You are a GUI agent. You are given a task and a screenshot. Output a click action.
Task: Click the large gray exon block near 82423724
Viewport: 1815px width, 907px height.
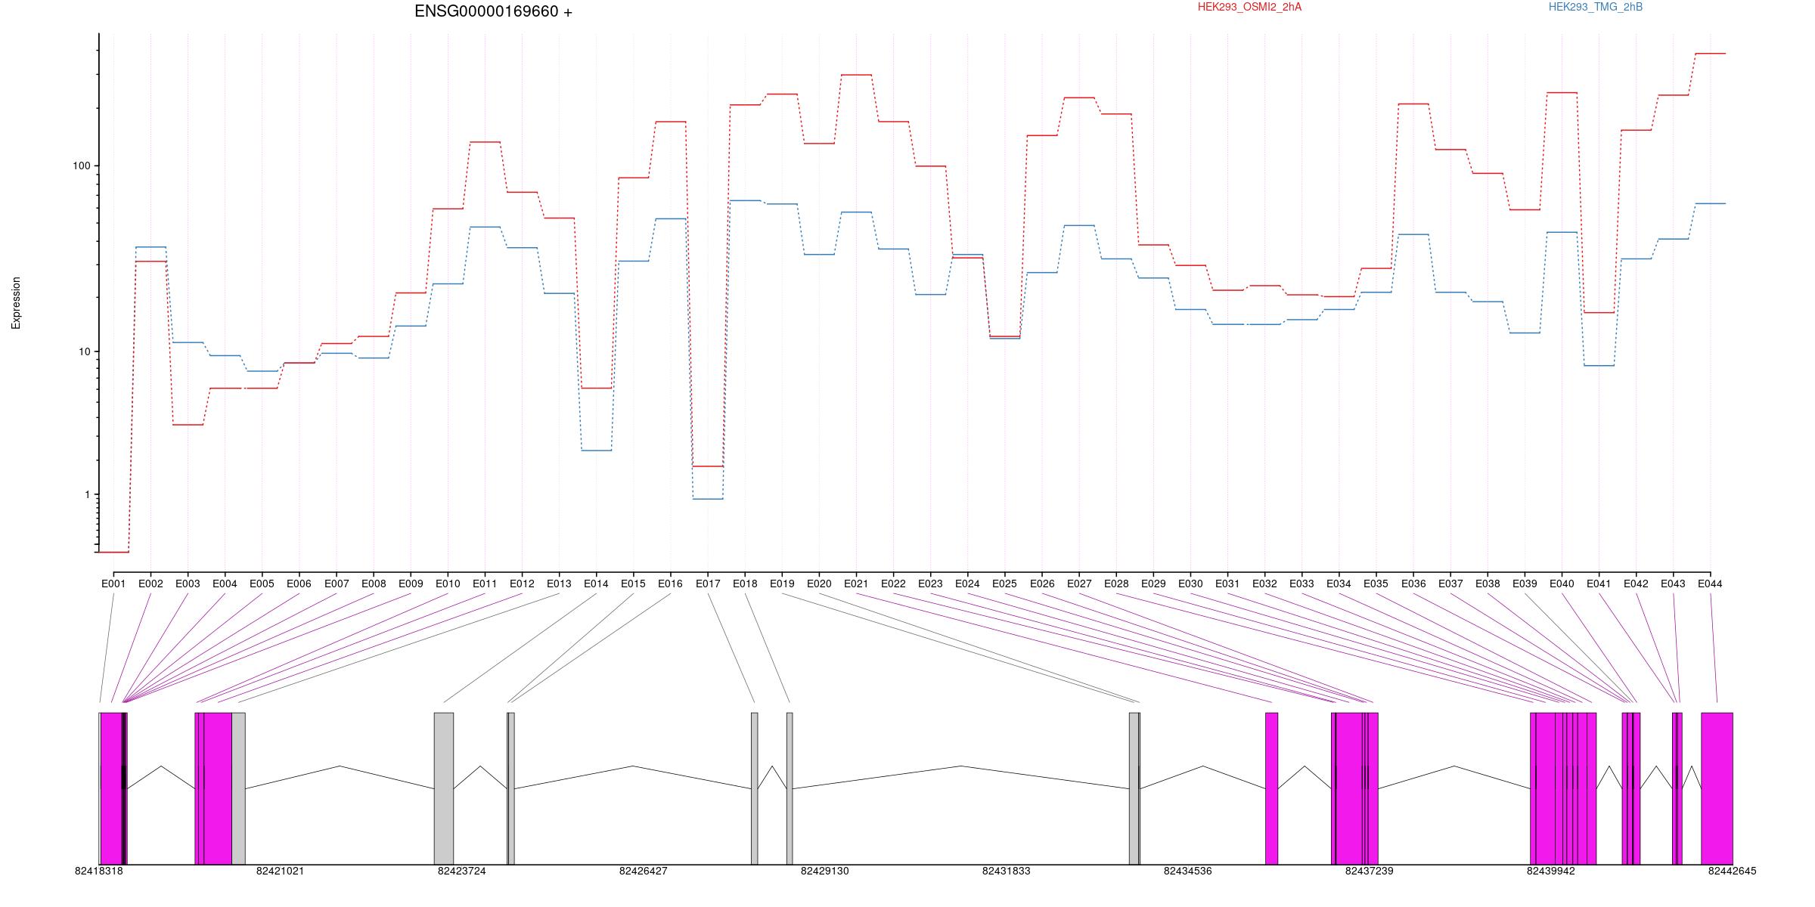[444, 788]
